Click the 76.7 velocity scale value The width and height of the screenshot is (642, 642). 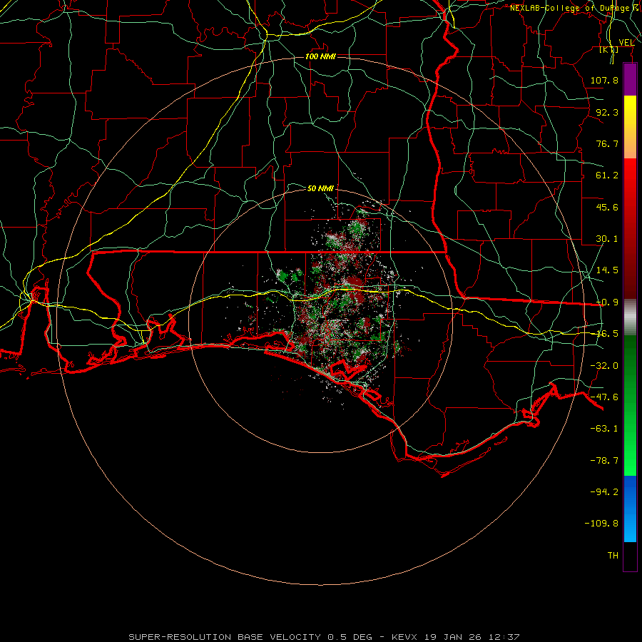pyautogui.click(x=607, y=143)
